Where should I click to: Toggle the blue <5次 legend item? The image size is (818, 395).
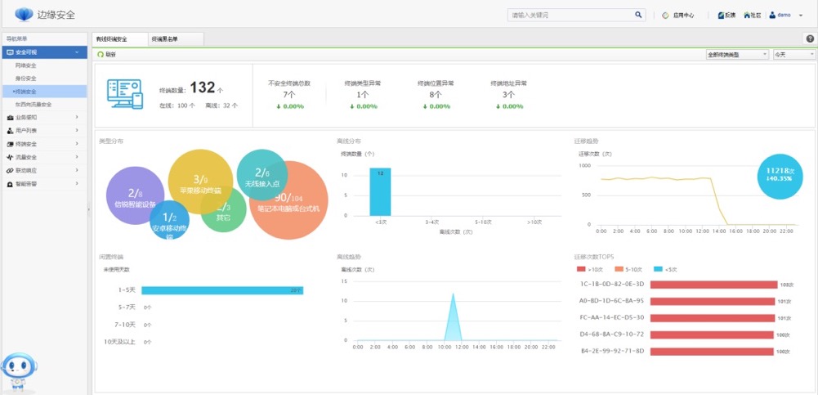[x=665, y=269]
